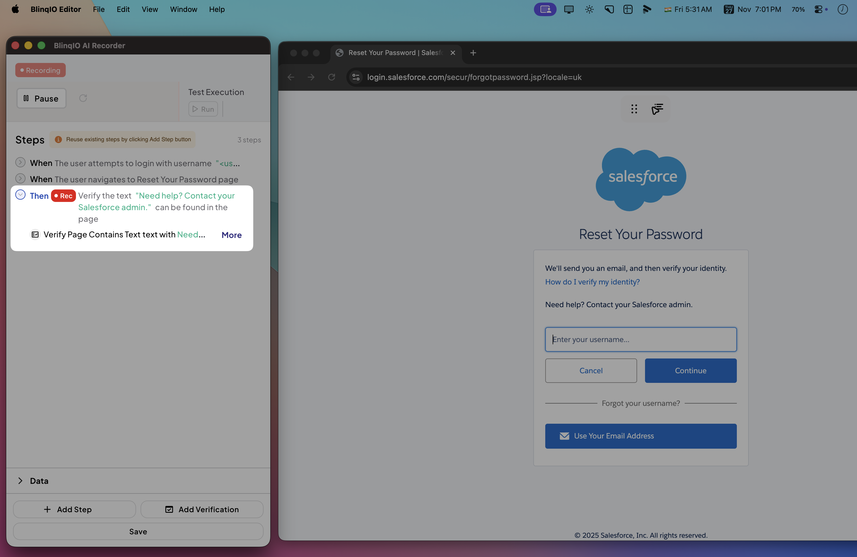This screenshot has width=857, height=557.
Task: Open the File menu
Action: click(98, 9)
